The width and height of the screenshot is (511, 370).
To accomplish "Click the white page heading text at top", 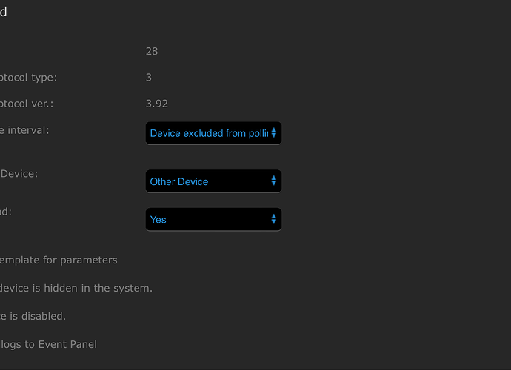I will [x=4, y=12].
